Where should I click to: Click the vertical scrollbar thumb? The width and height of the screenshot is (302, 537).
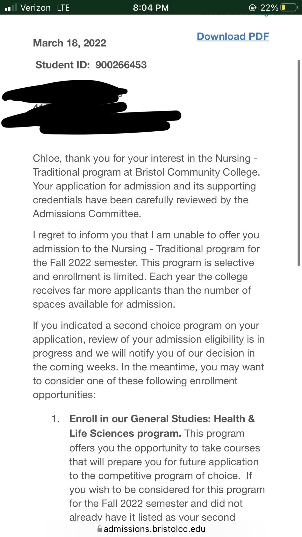point(299,163)
